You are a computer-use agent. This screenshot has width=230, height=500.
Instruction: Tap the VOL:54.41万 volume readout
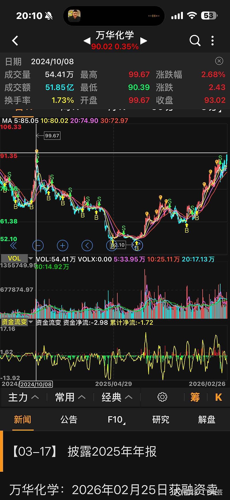[x=56, y=259]
